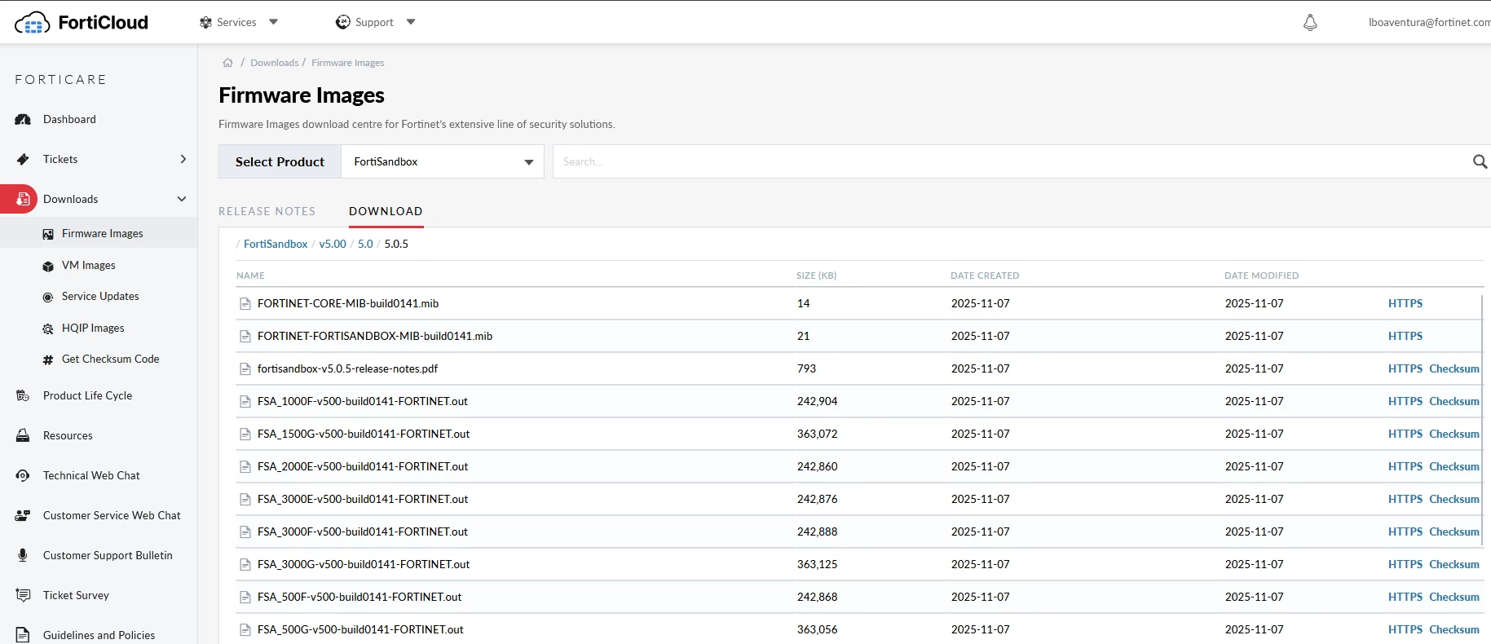Sort by the DATE MODIFIED column header
The height and width of the screenshot is (644, 1491).
tap(1262, 276)
